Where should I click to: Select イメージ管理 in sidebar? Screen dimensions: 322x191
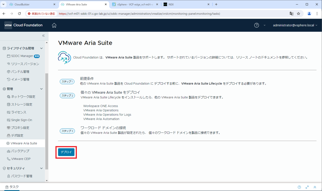click(18, 79)
